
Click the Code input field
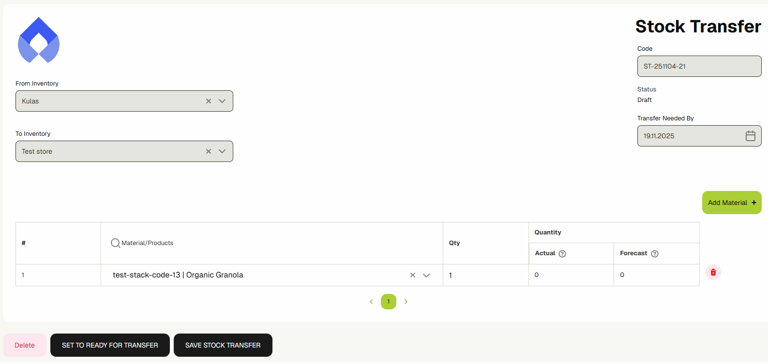[699, 66]
